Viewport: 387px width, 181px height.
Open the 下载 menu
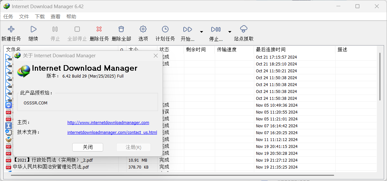point(40,16)
